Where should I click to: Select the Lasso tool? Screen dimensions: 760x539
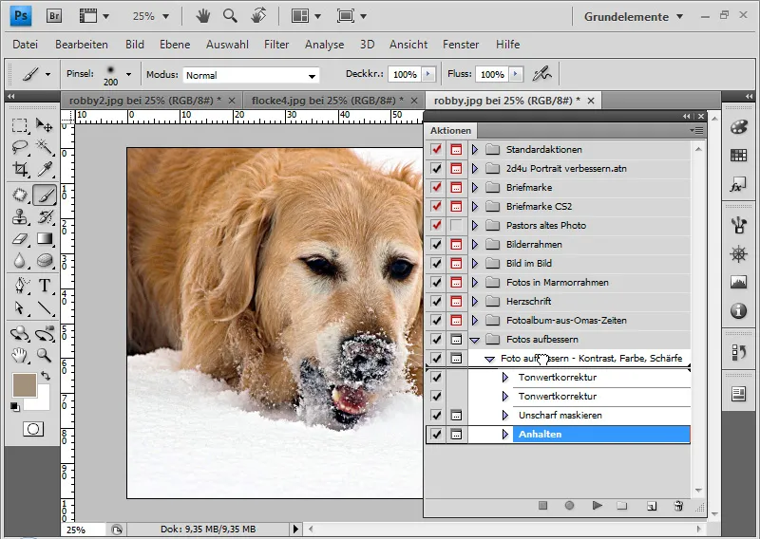(19, 147)
